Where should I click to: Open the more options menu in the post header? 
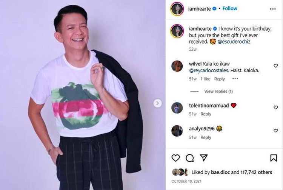[x=273, y=9]
